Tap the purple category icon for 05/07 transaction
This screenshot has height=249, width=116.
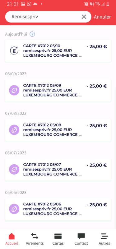14,169
